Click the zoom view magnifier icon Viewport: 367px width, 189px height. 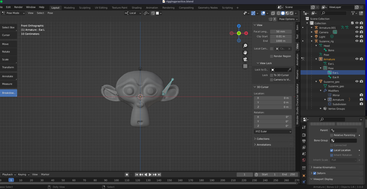[x=245, y=46]
